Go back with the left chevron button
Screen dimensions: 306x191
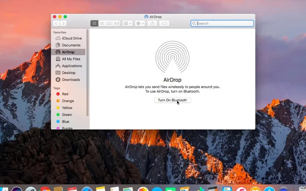(56, 23)
